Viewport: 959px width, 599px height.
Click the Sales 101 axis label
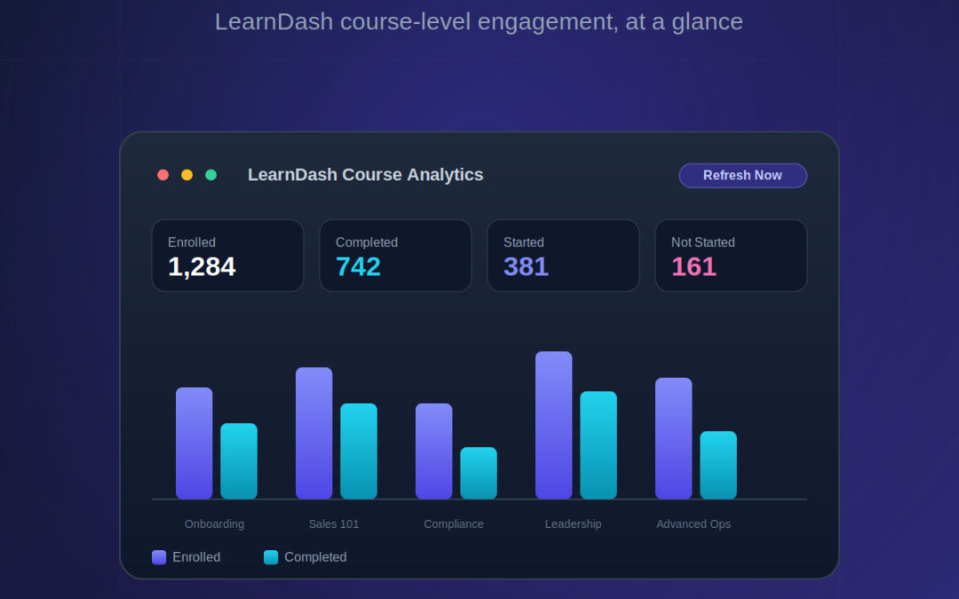click(334, 524)
